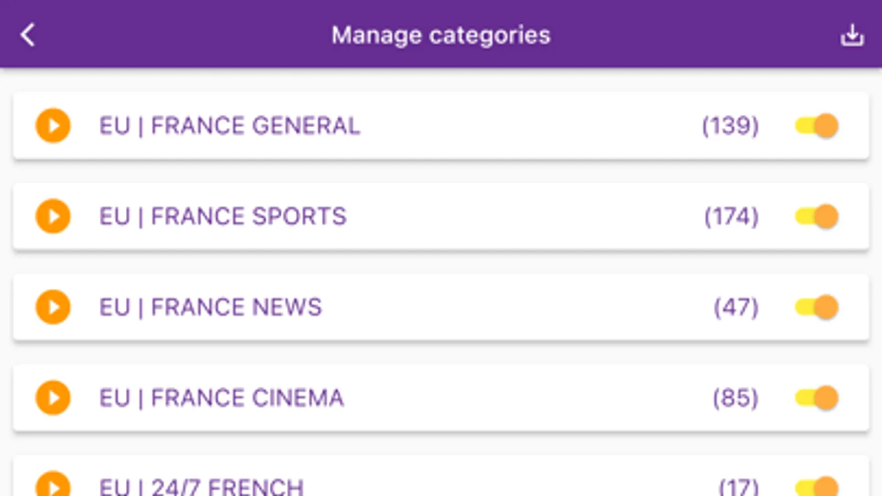Image resolution: width=882 pixels, height=496 pixels.
Task: Select the EU | FRANCE CINEMA label
Action: coord(221,398)
